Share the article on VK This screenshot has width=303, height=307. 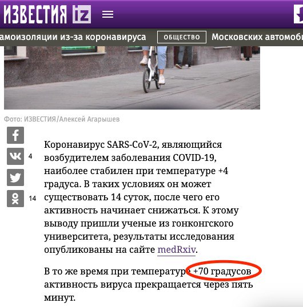(x=15, y=156)
